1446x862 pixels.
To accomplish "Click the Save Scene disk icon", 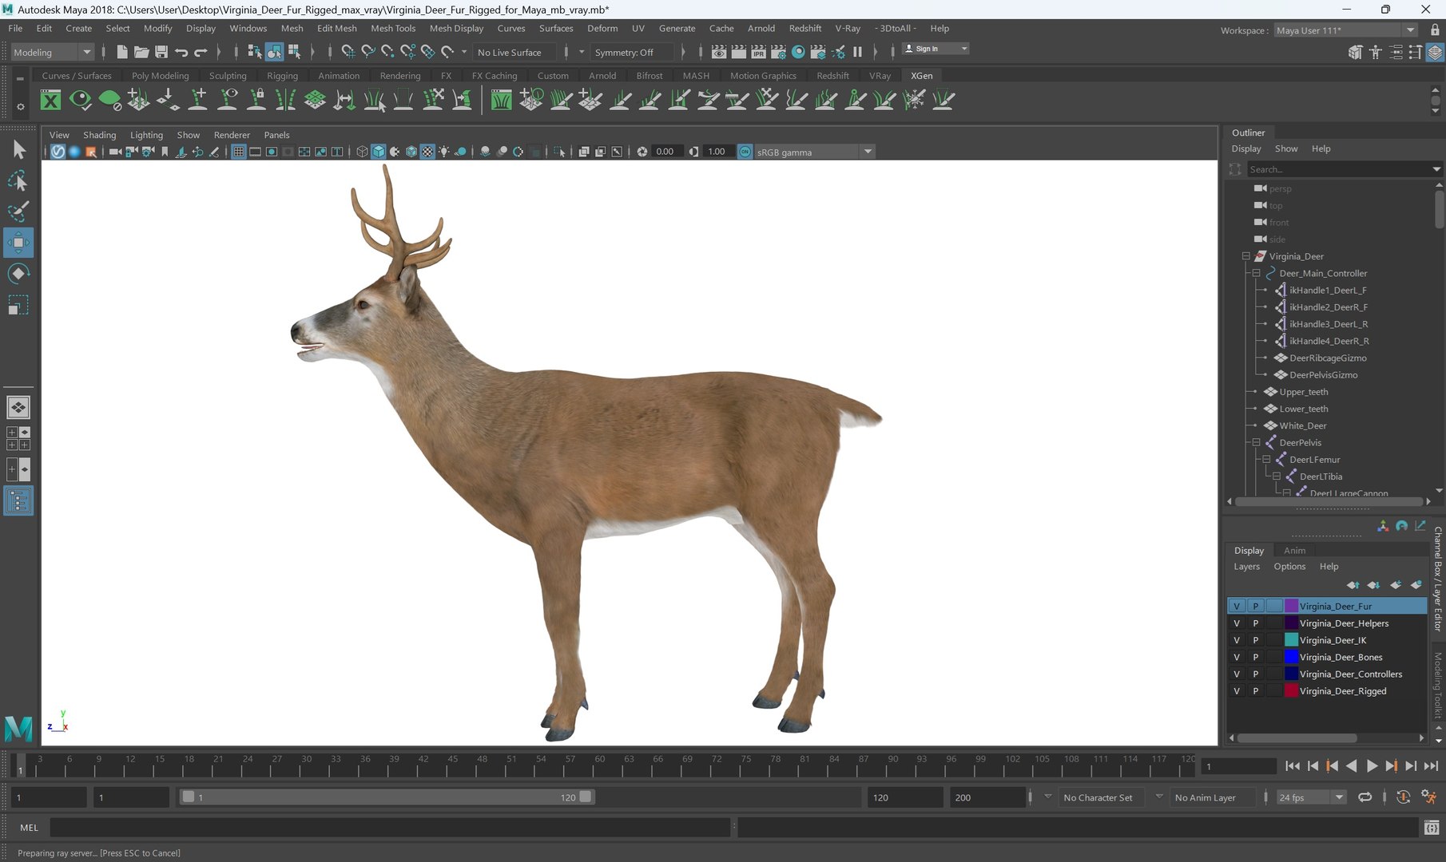I will [161, 52].
